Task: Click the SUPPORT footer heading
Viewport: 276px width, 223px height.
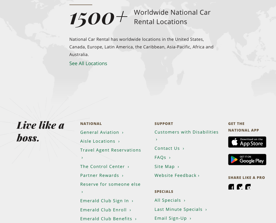Action: [x=164, y=124]
